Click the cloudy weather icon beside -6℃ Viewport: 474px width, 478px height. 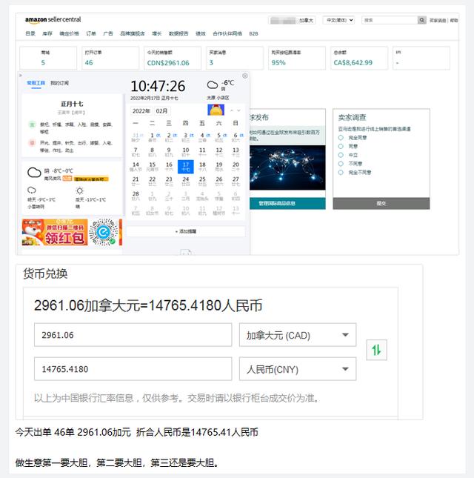[213, 84]
